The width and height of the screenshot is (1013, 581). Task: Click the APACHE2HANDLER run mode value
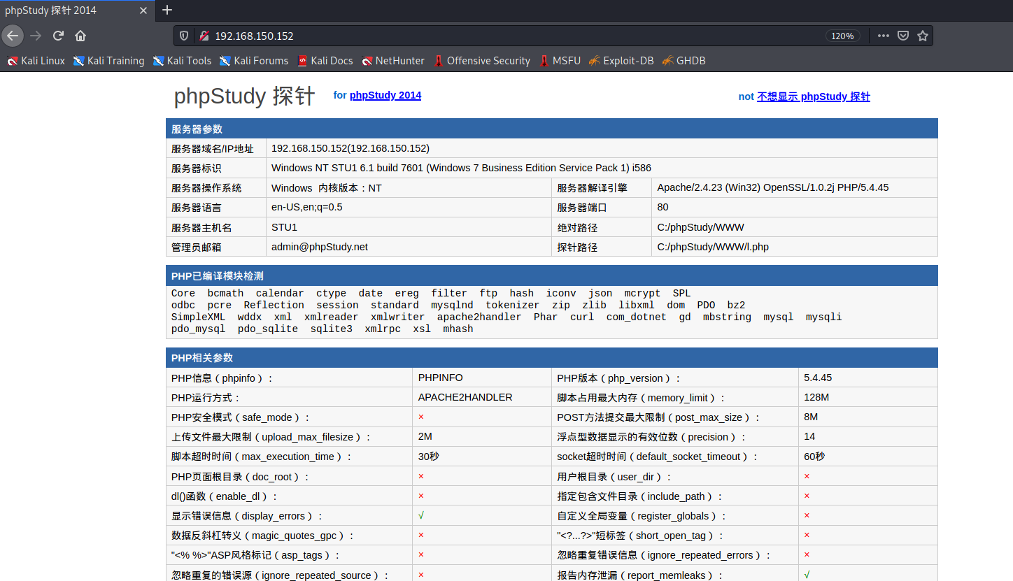coord(465,397)
